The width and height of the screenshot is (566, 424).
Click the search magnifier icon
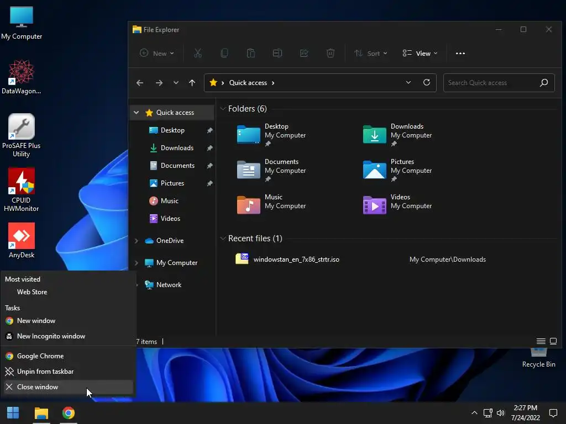544,83
